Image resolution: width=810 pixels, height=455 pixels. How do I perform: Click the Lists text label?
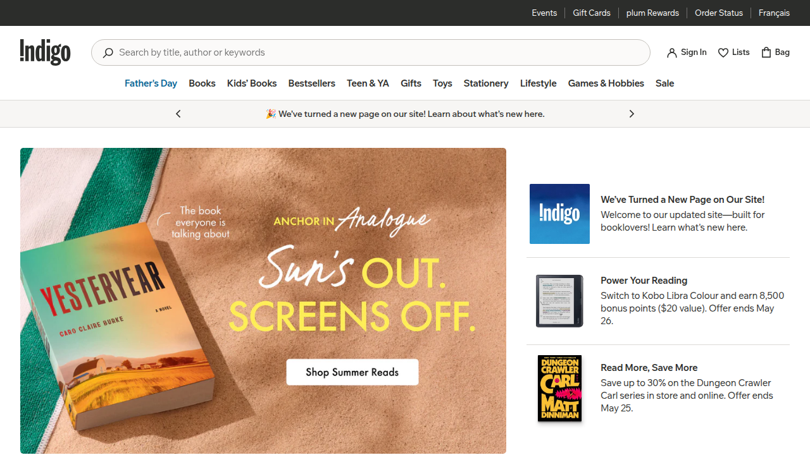point(741,52)
